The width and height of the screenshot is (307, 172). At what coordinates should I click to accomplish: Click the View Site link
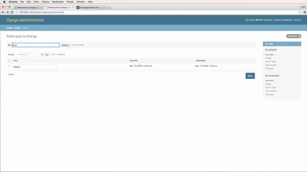point(268,20)
